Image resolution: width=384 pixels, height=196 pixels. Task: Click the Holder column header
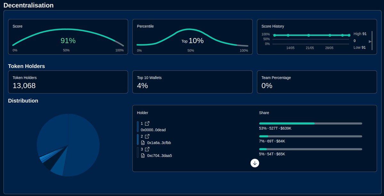pyautogui.click(x=142, y=113)
